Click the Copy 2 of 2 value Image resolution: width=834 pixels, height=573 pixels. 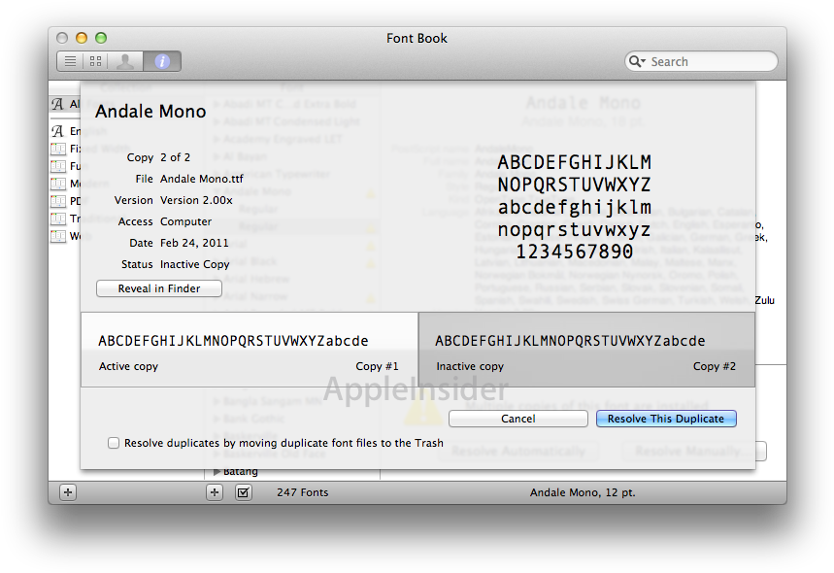175,157
